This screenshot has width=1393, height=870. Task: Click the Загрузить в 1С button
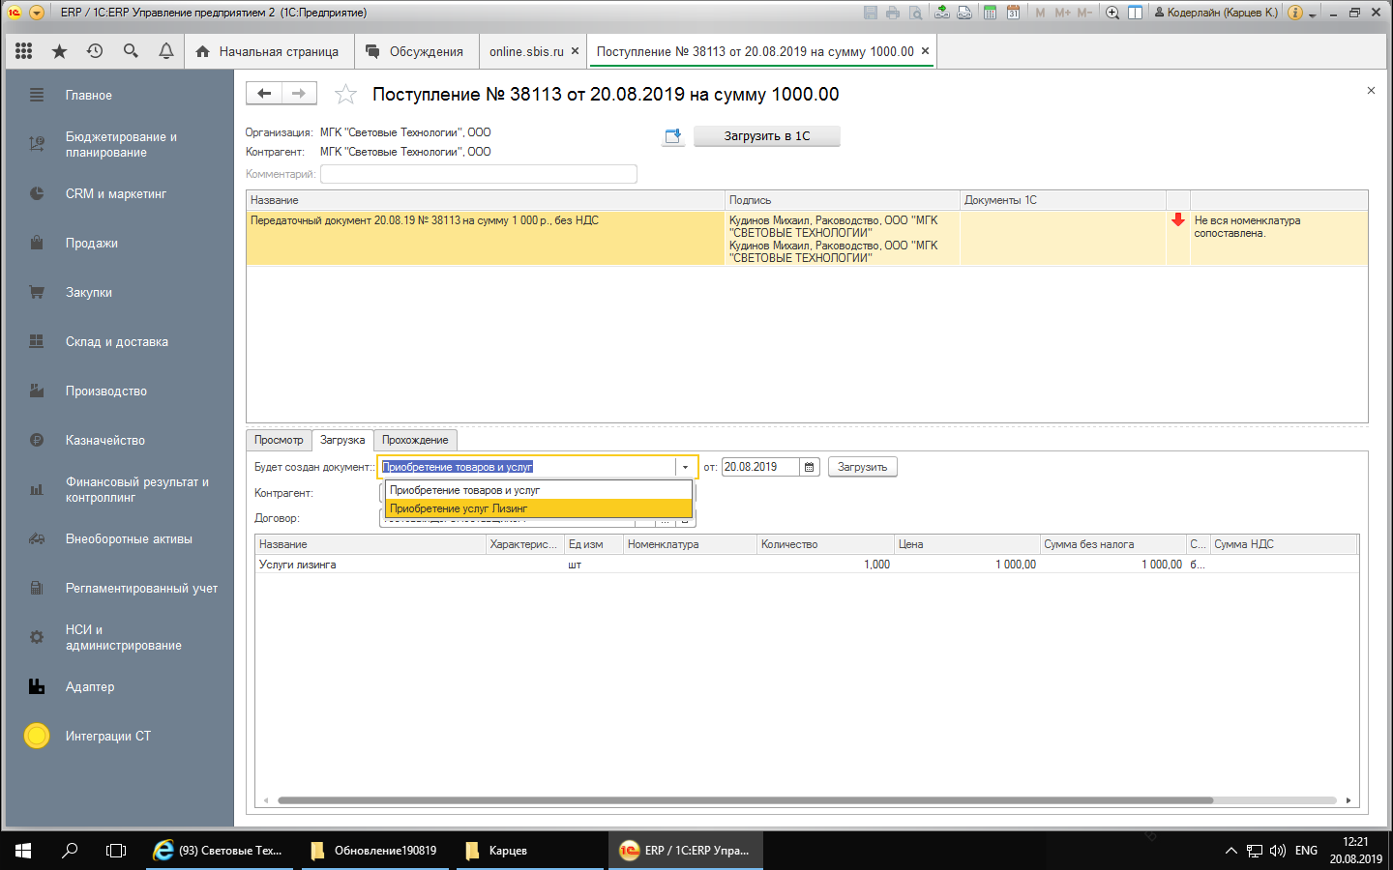767,136
